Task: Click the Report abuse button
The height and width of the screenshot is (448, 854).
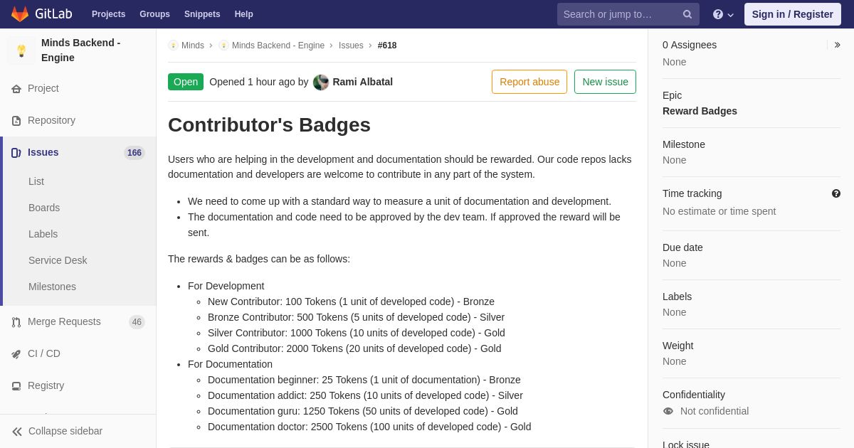Action: [x=529, y=82]
